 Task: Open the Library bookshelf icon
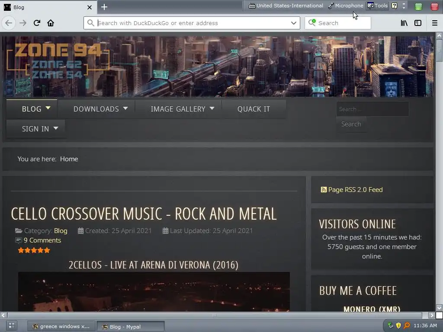click(x=404, y=23)
